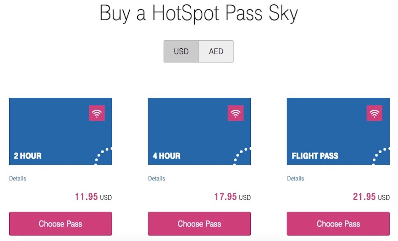Click the 21.95 USD price
Viewport: 398px width, 241px height.
click(x=371, y=197)
